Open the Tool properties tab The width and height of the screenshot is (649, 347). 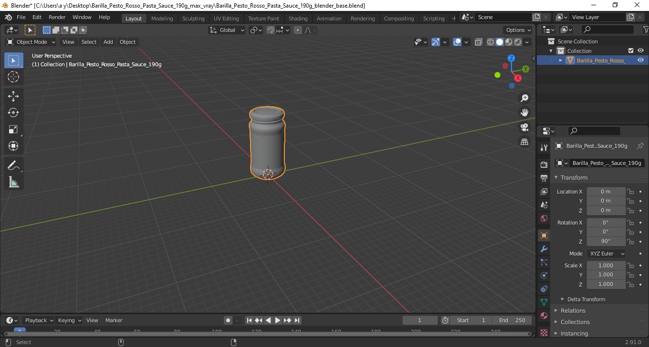click(x=544, y=147)
